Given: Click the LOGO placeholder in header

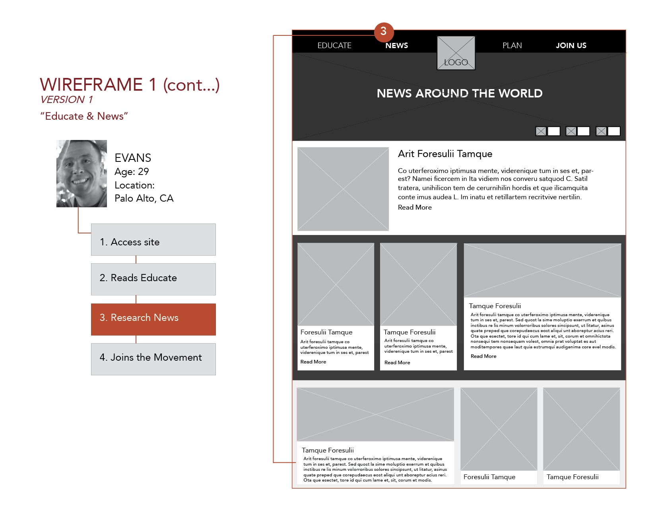Looking at the screenshot, I should [456, 53].
